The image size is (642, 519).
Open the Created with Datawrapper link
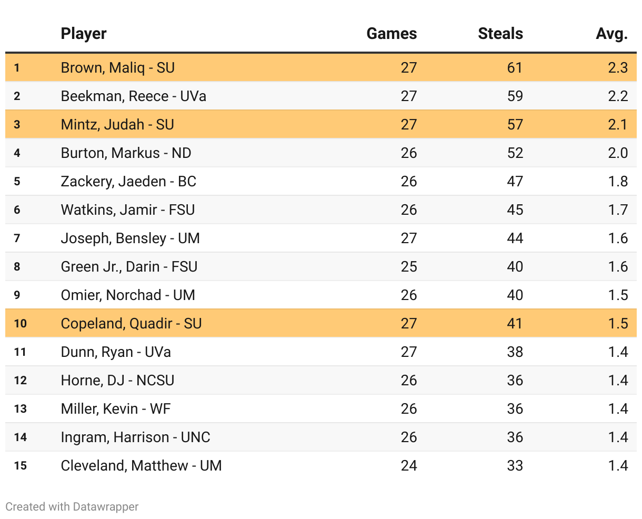coord(72,506)
